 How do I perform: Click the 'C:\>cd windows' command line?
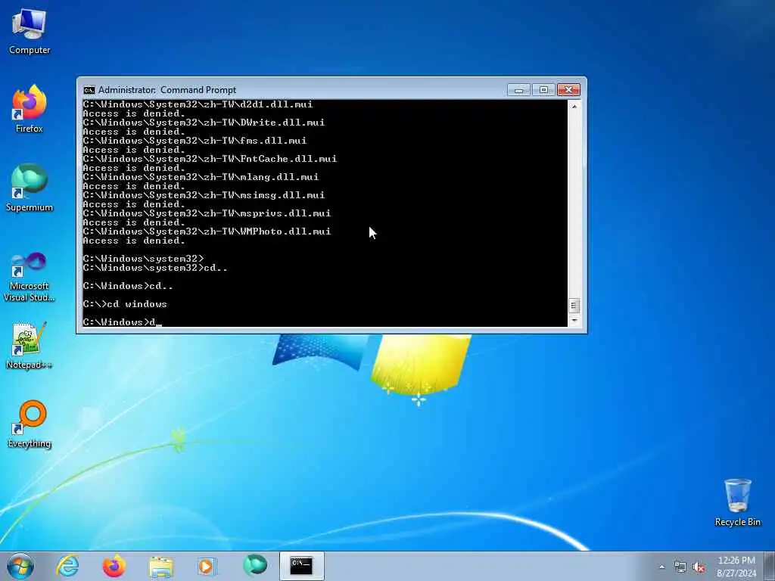125,304
